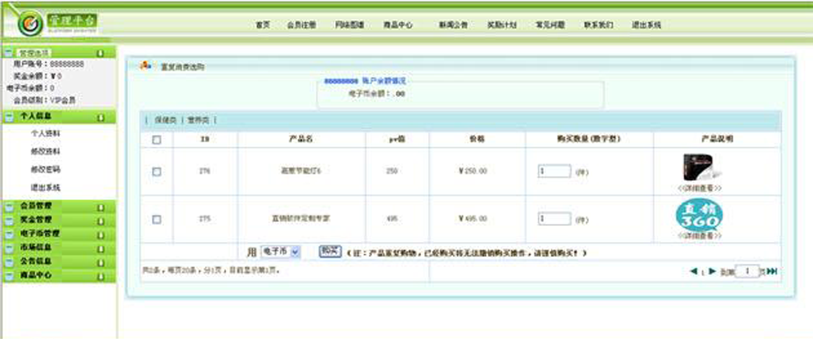Open 修改资料 in the sidebar
The height and width of the screenshot is (339, 813).
[46, 152]
